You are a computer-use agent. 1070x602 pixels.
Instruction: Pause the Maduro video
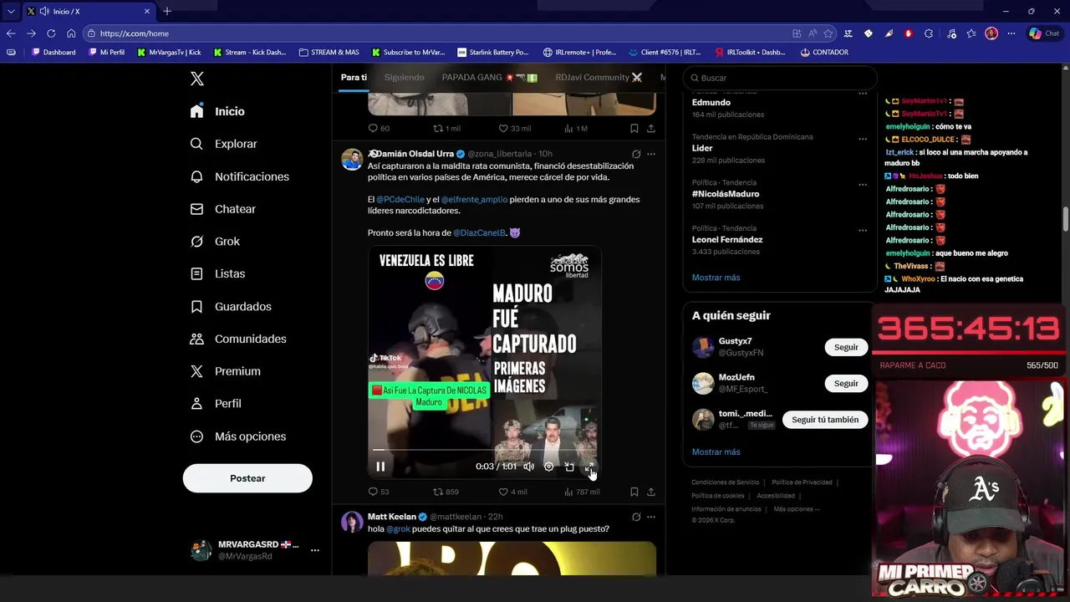pos(380,467)
